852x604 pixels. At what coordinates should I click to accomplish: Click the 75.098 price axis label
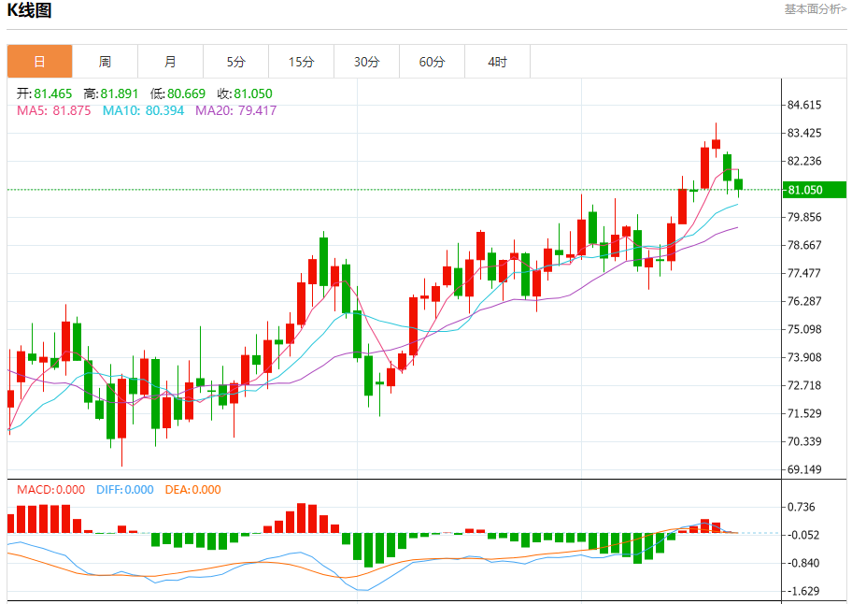point(804,329)
